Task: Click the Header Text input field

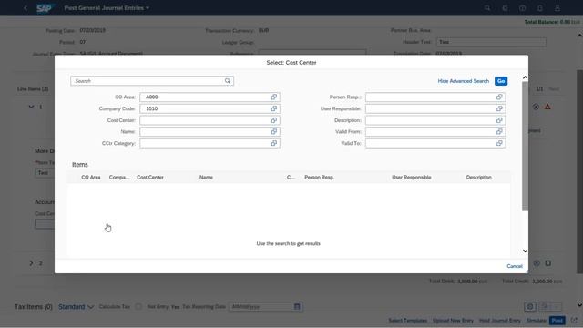Action: pos(491,42)
